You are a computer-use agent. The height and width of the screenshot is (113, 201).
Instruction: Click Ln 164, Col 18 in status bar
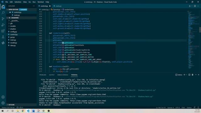[160, 107]
